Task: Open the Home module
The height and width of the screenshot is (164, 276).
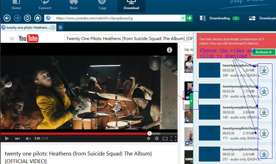Action: [16, 5]
